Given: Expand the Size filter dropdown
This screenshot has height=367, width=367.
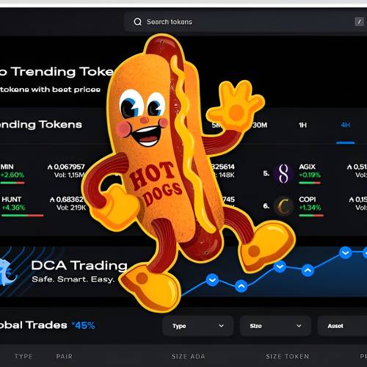Looking at the screenshot, I should pyautogui.click(x=275, y=326).
